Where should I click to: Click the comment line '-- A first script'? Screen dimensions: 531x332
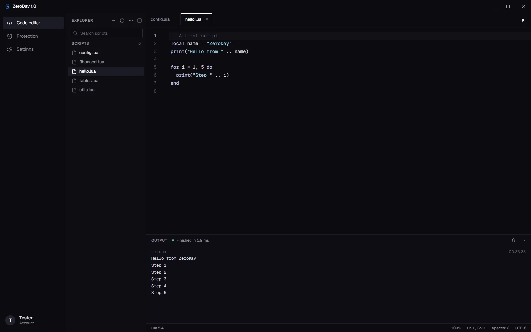pos(194,36)
